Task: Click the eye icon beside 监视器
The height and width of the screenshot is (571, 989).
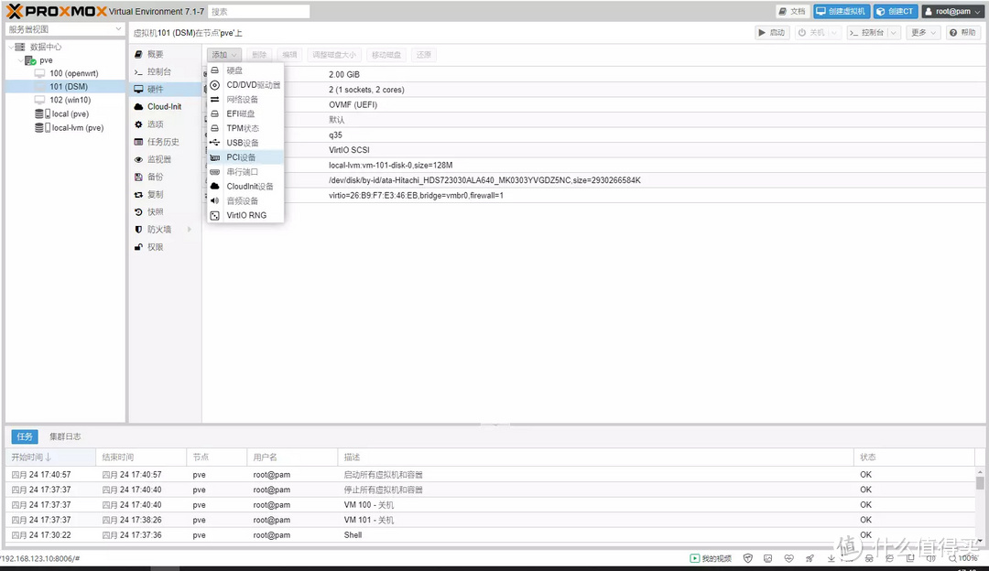Action: pyautogui.click(x=138, y=159)
